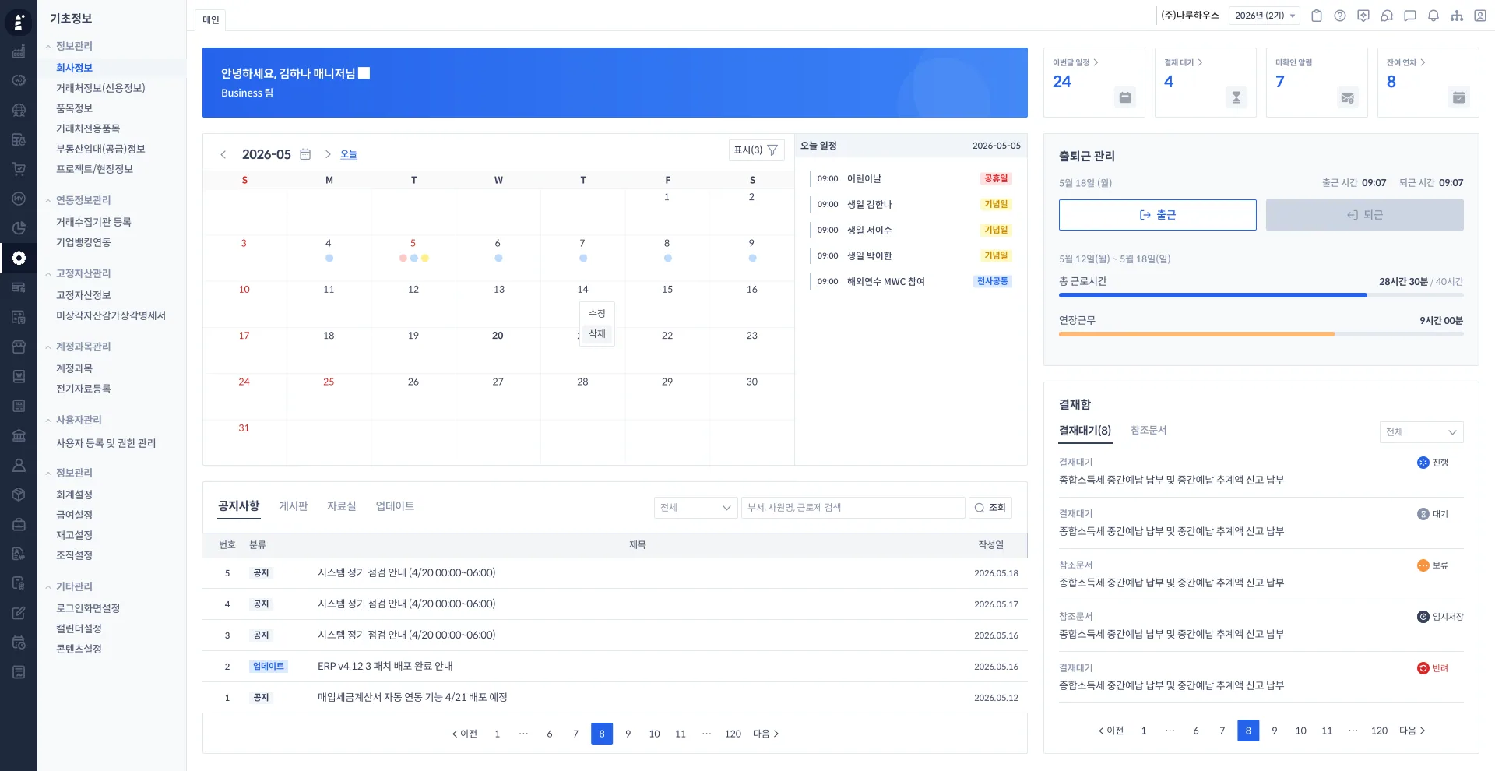1495x771 pixels.
Task: Open 캘린더설정 in sidebar
Action: [79, 628]
